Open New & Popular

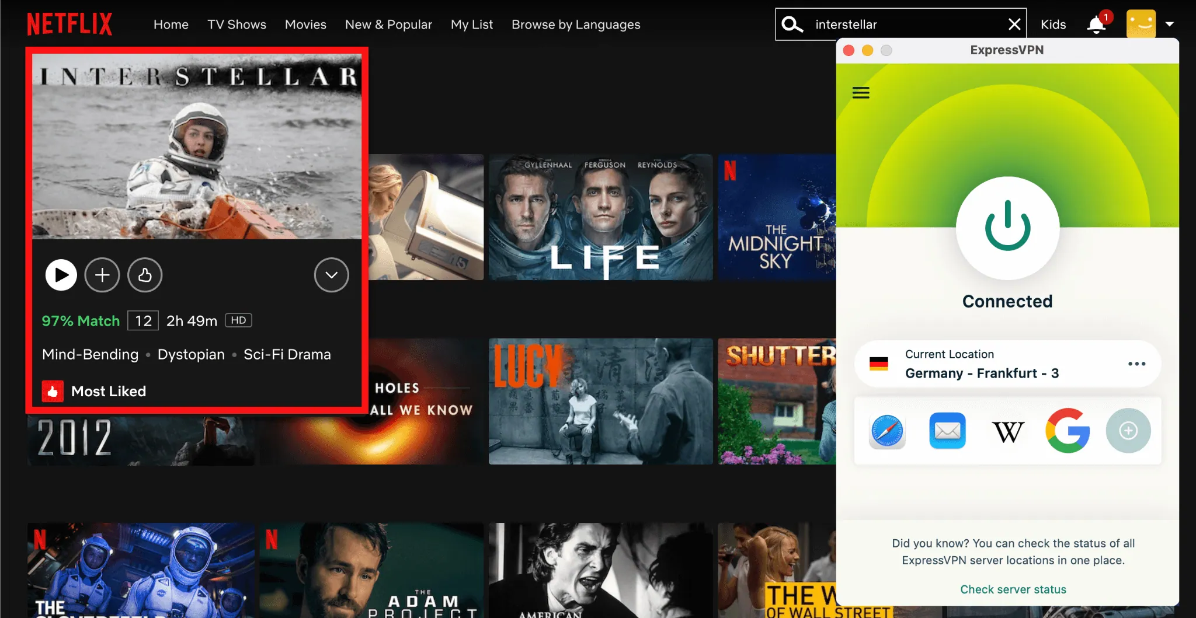[388, 25]
